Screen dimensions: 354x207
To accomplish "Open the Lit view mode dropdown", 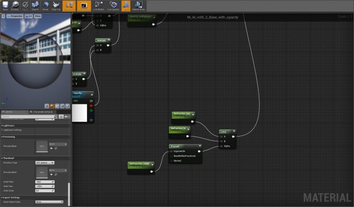I will coord(29,16).
